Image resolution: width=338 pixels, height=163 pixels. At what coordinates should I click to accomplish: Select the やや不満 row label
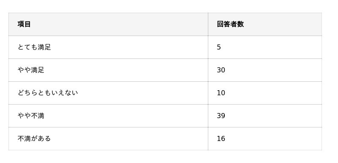pyautogui.click(x=31, y=116)
